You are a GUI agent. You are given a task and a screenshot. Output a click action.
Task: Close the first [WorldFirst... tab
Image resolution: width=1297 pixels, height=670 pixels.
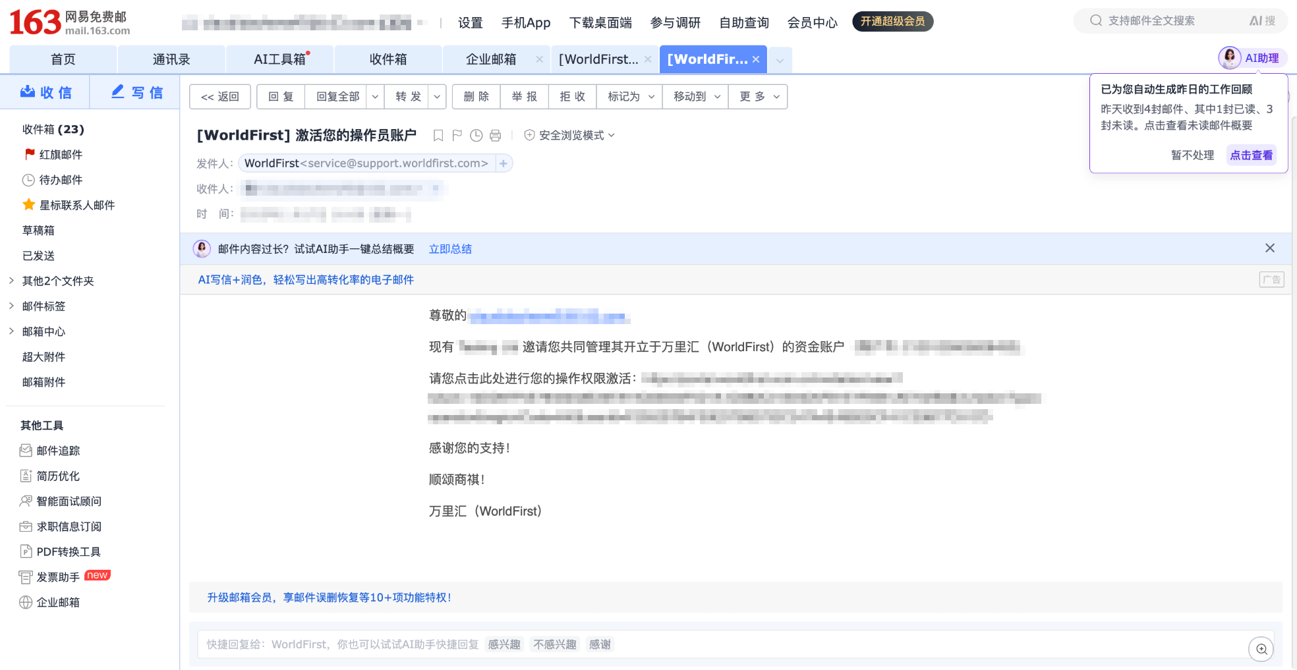tap(648, 59)
